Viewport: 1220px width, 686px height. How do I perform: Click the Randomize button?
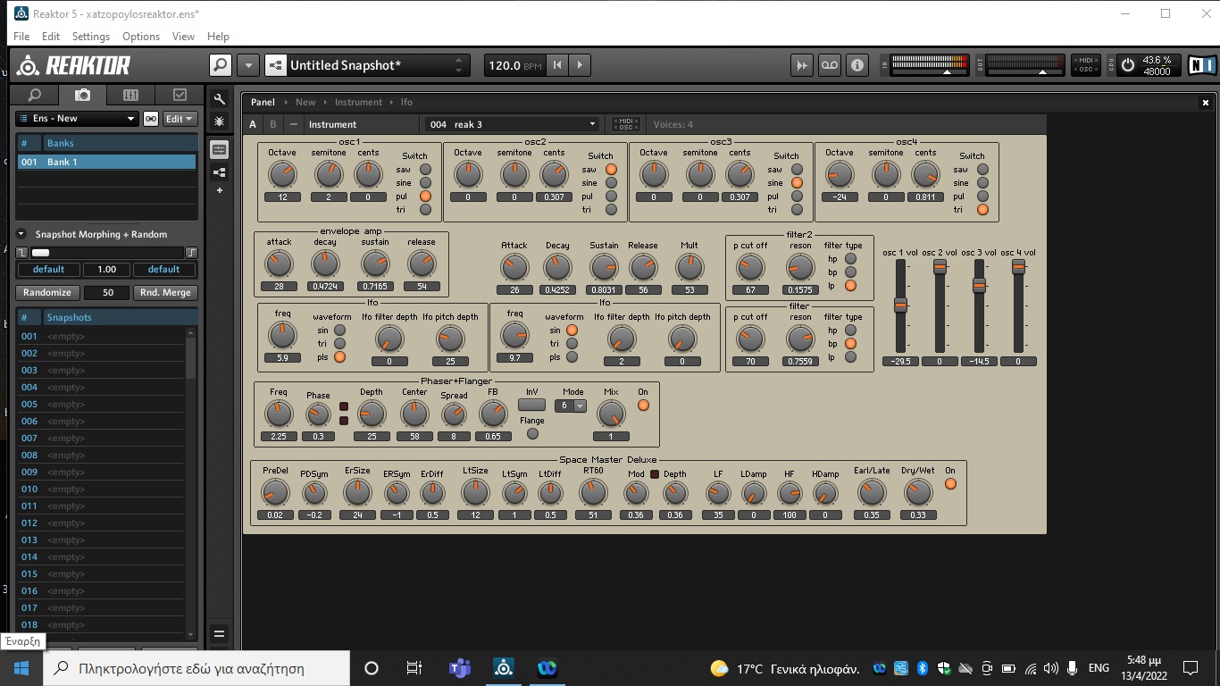47,293
